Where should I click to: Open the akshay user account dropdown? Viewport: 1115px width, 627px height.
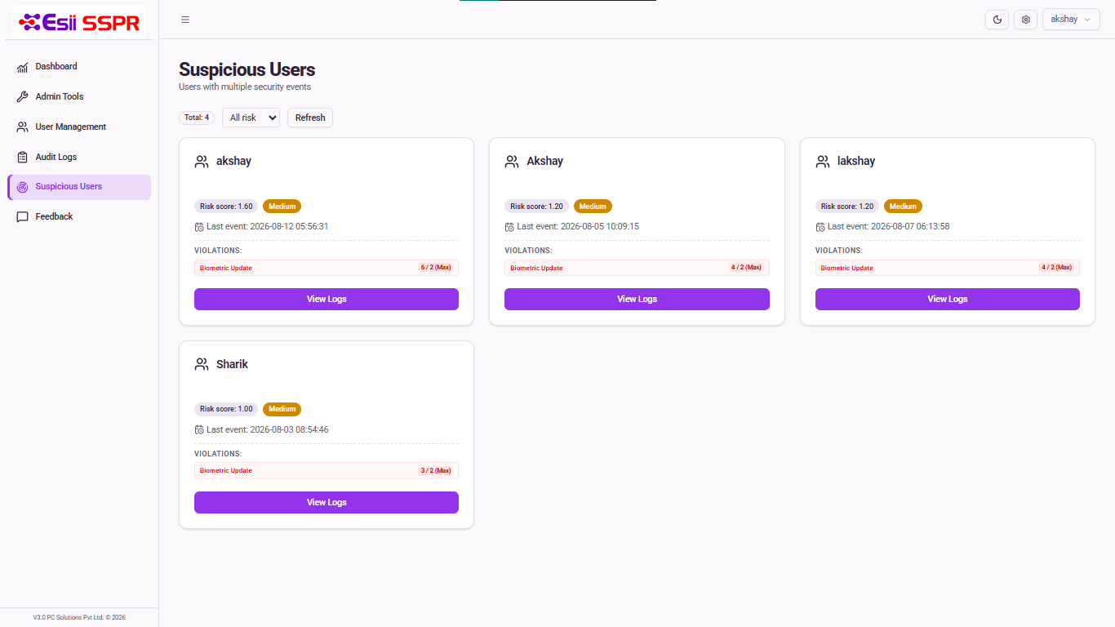(1071, 20)
